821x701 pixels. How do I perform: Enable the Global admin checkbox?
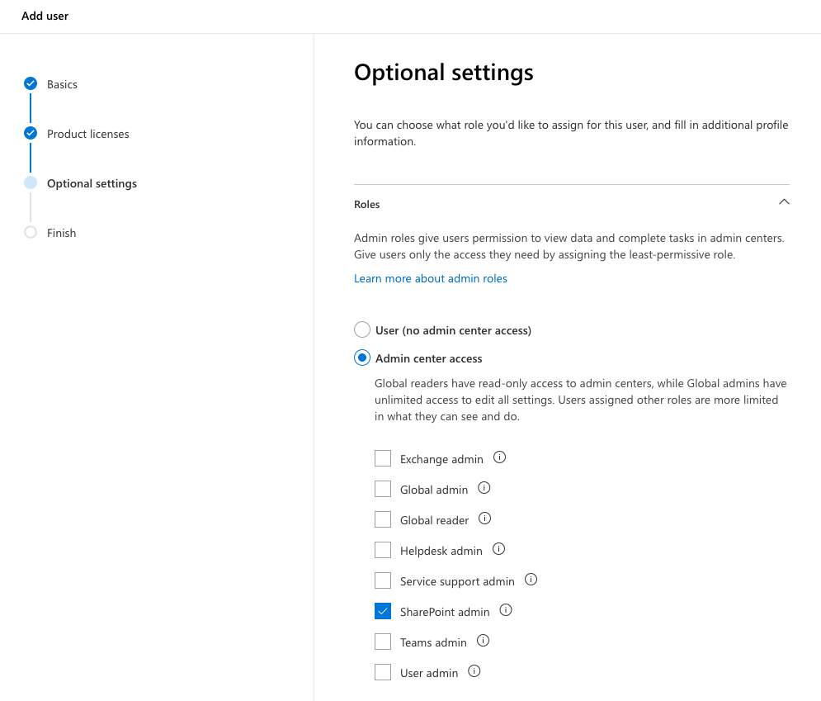click(x=383, y=489)
